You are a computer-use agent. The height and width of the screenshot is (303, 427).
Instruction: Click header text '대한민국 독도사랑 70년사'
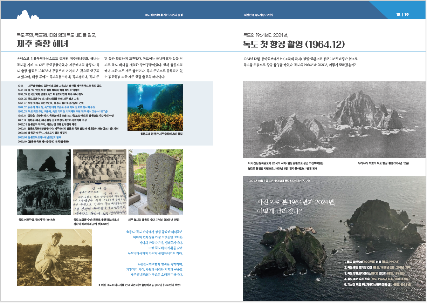pyautogui.click(x=259, y=15)
